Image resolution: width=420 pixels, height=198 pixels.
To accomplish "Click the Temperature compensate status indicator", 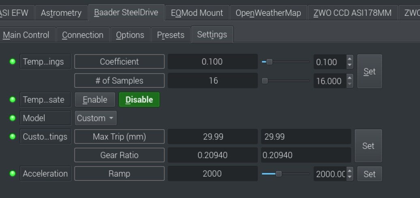I will click(13, 99).
